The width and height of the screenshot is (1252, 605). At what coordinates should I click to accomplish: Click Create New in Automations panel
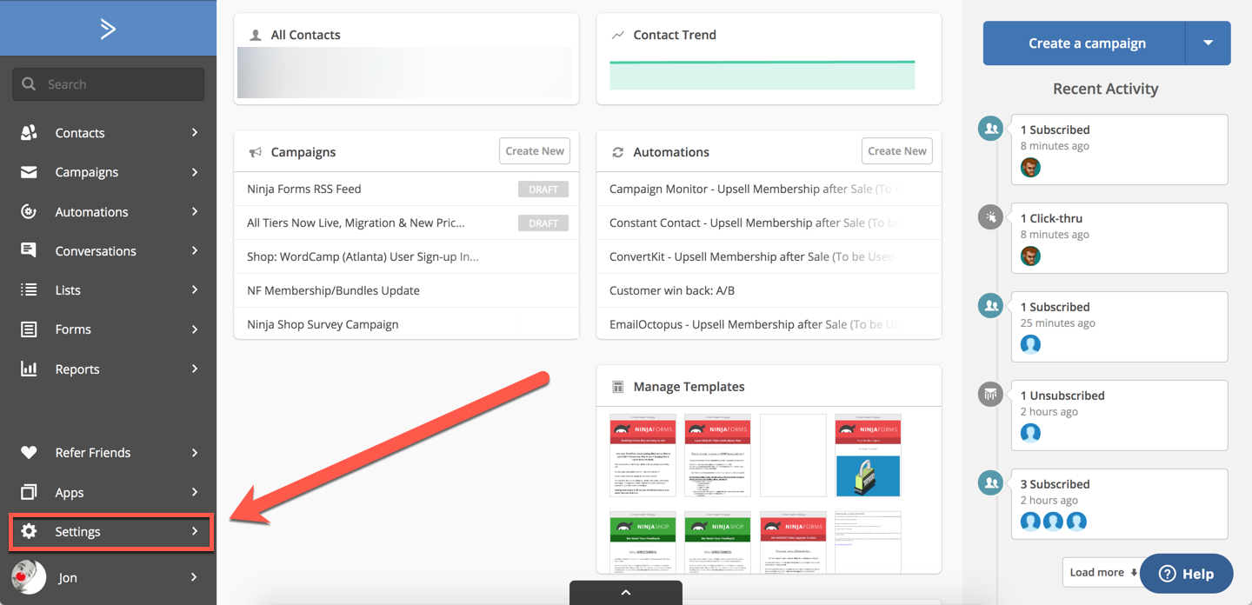tap(896, 151)
